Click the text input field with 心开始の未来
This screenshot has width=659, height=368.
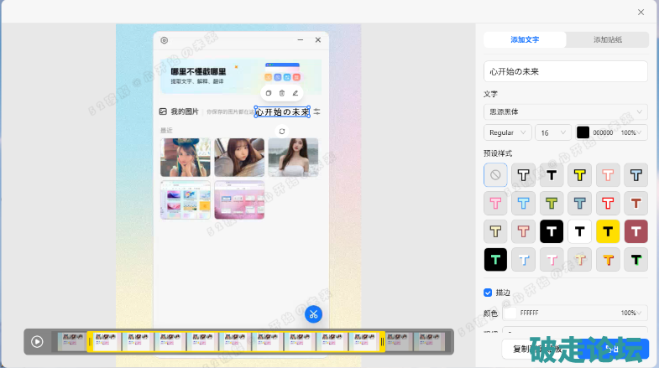(x=565, y=71)
